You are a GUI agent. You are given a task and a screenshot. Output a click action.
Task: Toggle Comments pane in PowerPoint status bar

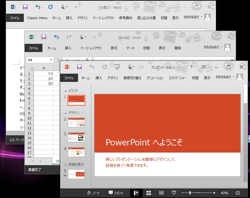[x=116, y=193]
